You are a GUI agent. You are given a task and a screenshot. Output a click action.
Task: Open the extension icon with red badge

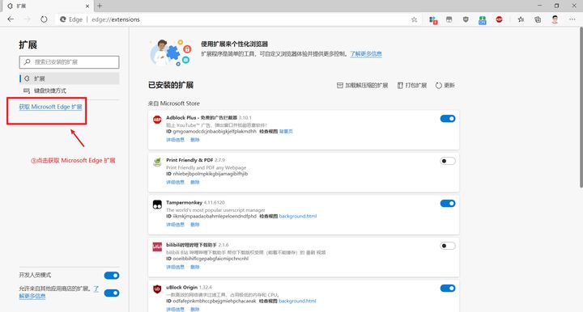[432, 20]
